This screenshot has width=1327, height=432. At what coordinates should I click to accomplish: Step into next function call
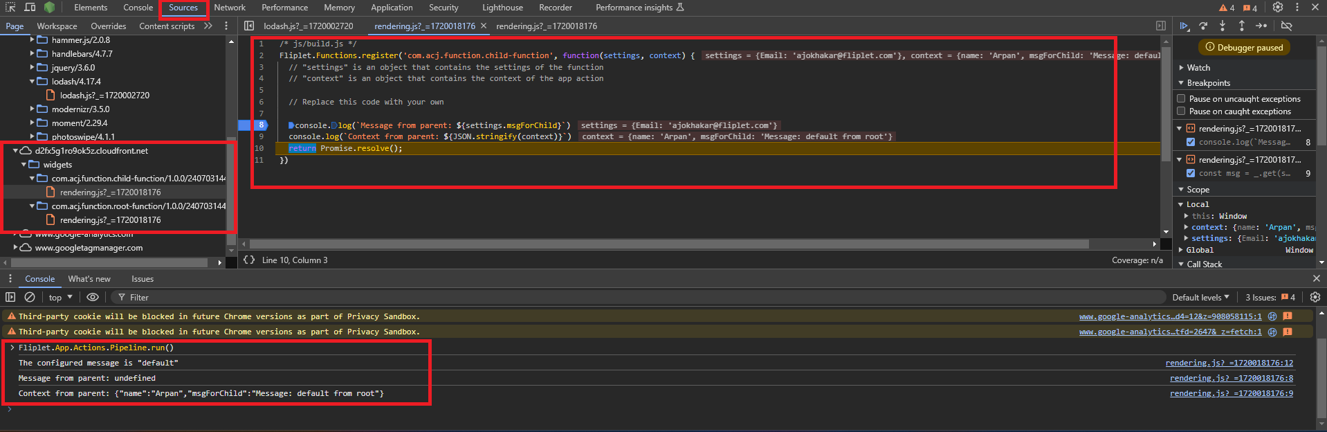pyautogui.click(x=1223, y=26)
